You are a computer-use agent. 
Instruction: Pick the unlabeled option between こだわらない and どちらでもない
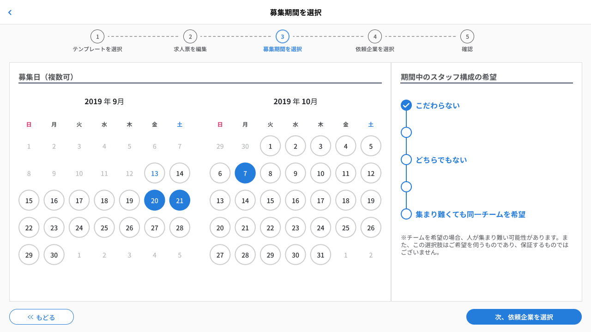pos(406,132)
